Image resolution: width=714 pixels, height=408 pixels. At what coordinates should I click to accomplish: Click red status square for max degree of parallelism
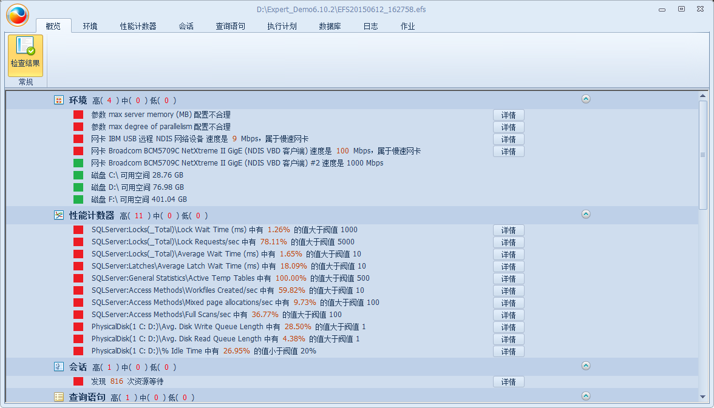(x=78, y=127)
